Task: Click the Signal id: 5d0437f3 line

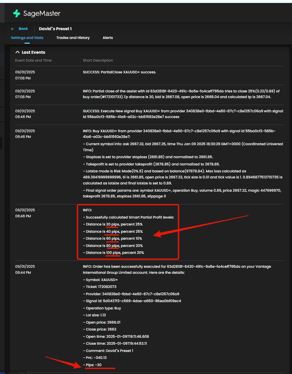Action: 132,301
